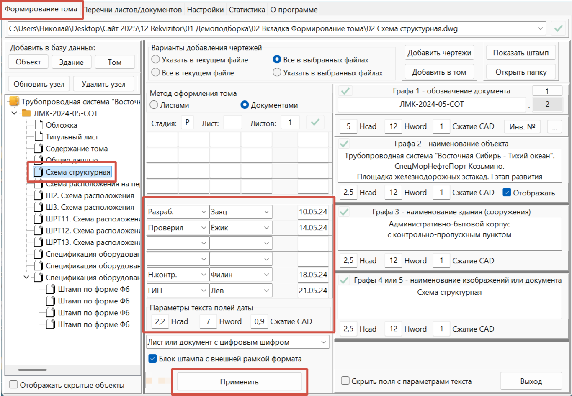Click the Титульный лист page icon

click(39, 136)
